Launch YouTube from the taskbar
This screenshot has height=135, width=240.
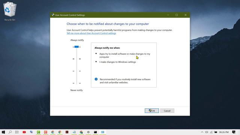24,132
